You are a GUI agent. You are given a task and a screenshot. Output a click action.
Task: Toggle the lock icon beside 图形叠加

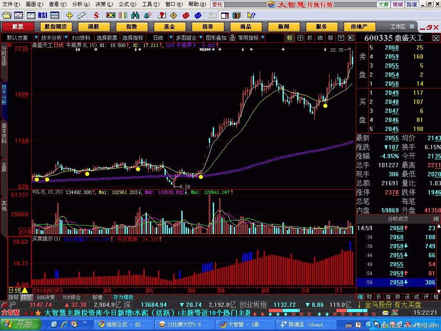pos(232,38)
